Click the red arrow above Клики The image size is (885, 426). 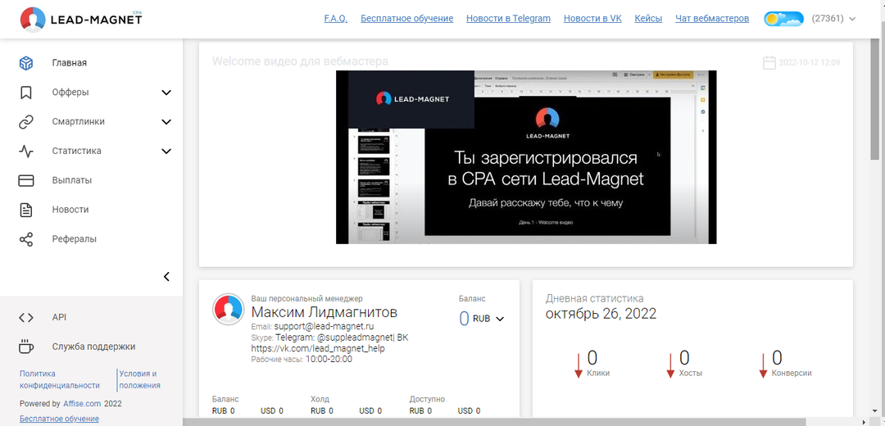tap(579, 365)
